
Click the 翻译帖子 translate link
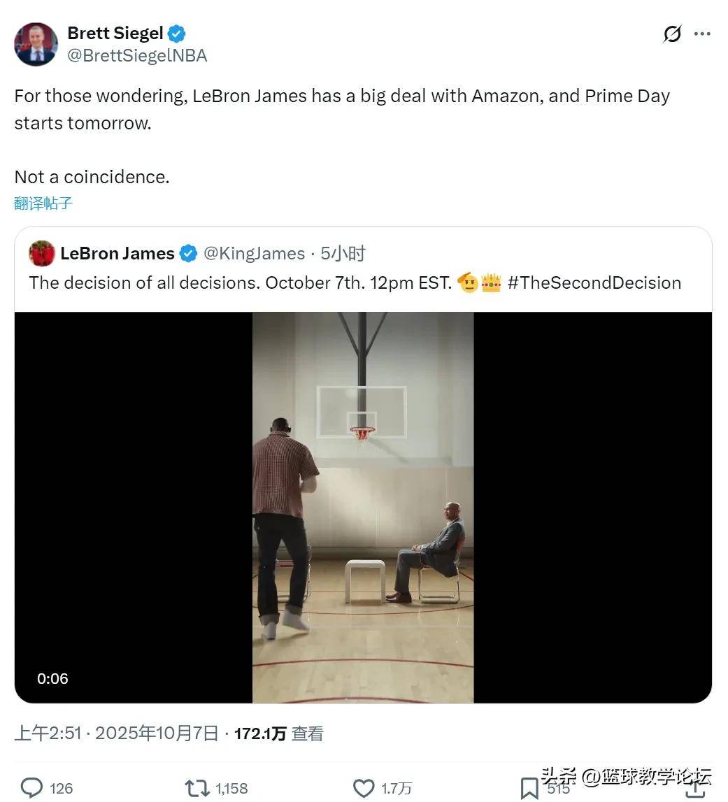(43, 203)
